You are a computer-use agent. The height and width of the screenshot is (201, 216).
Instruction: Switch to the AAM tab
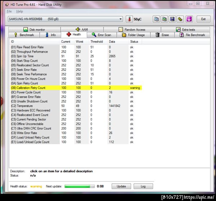(x=82, y=30)
